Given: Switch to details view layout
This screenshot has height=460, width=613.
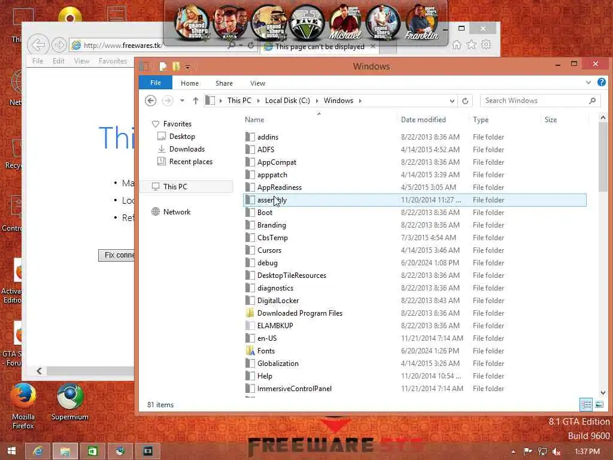Looking at the screenshot, I should [585, 404].
